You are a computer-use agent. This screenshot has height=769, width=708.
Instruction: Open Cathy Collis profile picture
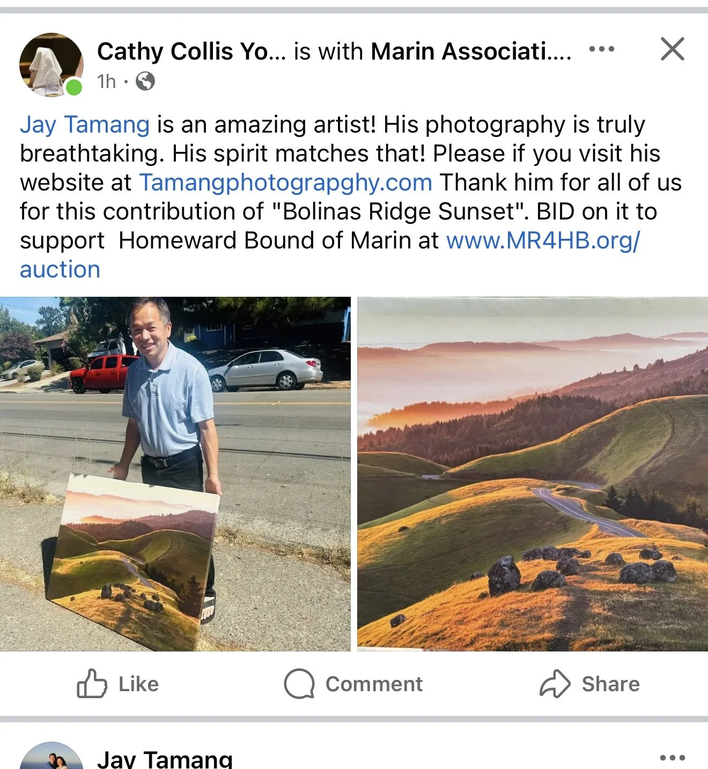pyautogui.click(x=51, y=64)
